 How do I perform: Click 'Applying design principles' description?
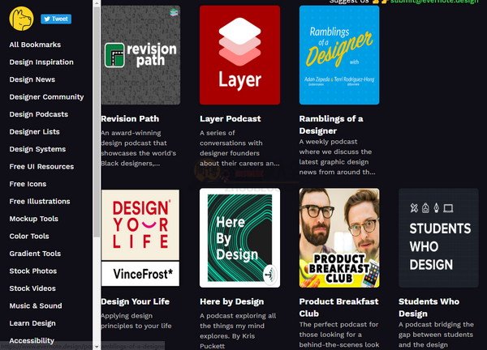point(136,321)
